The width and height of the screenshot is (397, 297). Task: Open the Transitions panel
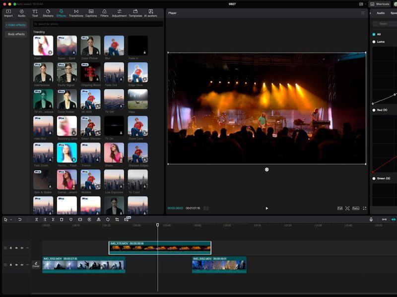tap(76, 12)
